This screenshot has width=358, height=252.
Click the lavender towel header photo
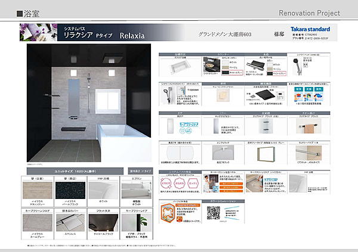pyautogui.click(x=38, y=32)
